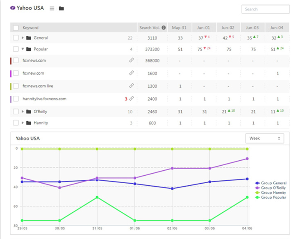Click the Popular data point on 31/05

[x=97, y=197]
